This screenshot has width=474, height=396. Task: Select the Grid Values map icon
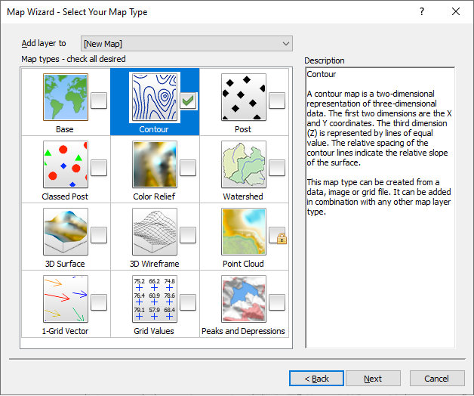coord(154,299)
